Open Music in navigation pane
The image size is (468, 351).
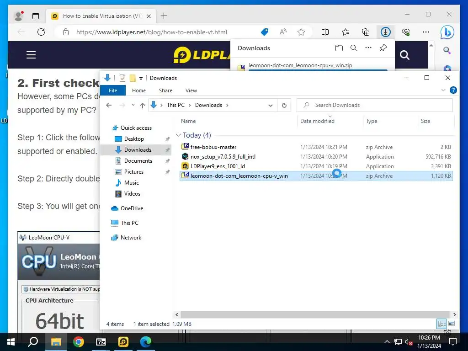coord(131,183)
